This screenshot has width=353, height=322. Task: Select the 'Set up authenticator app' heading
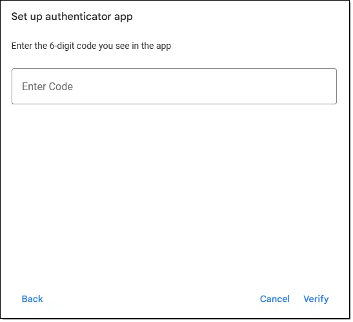72,17
